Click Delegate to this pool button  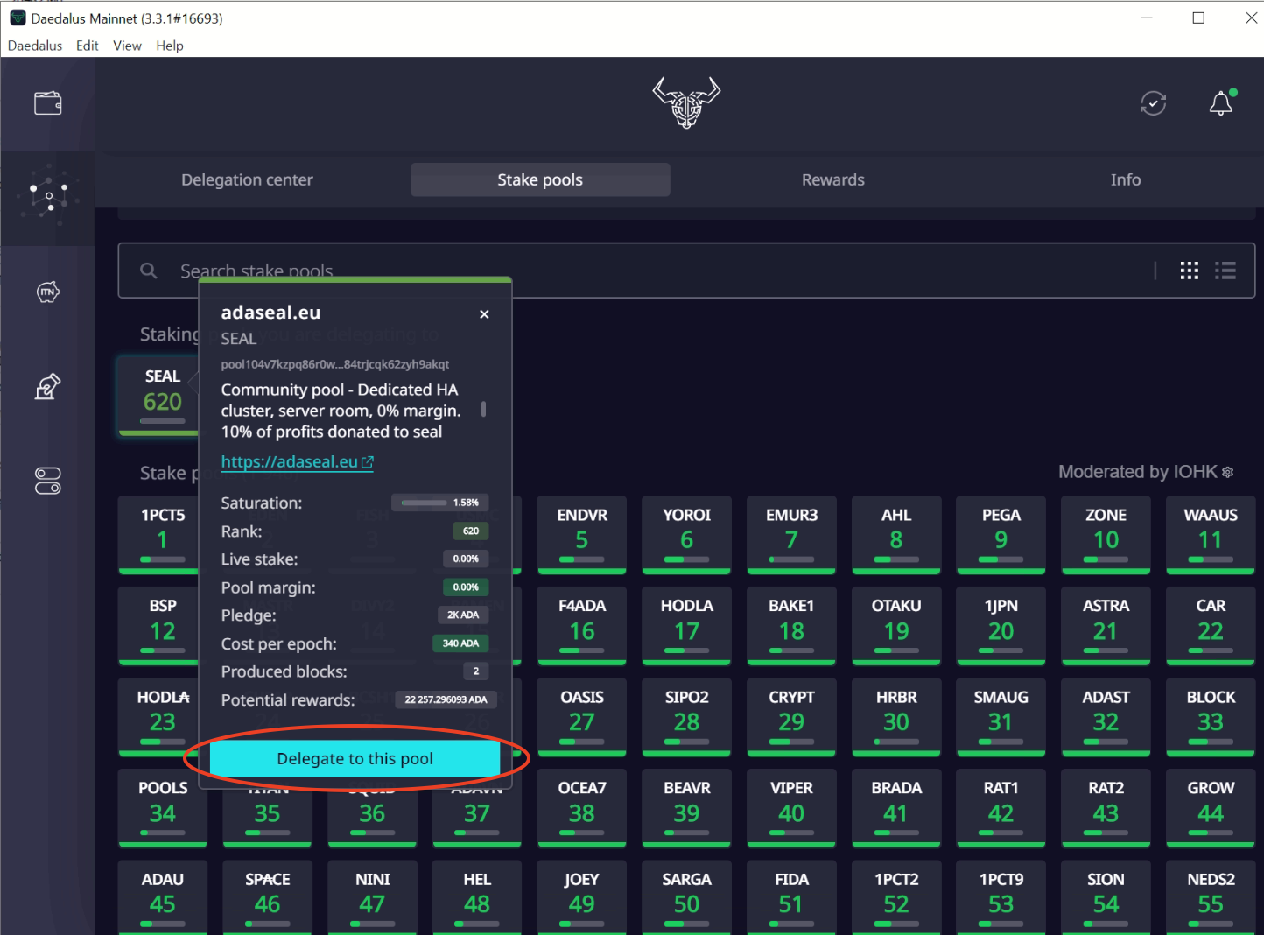click(355, 758)
